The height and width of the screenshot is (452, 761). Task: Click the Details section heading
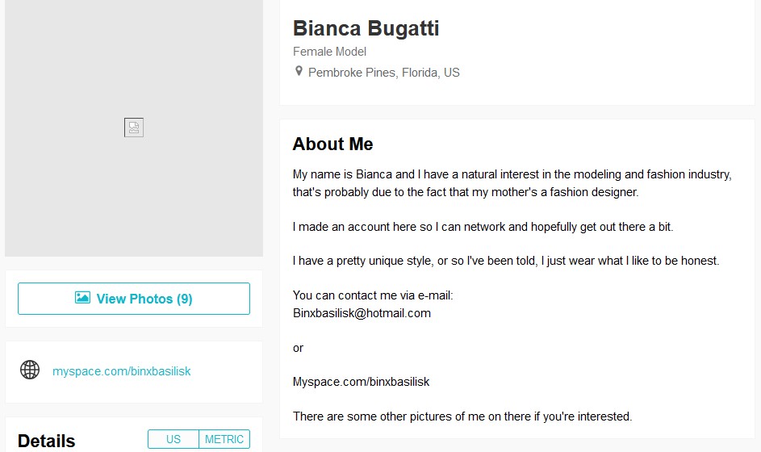[x=47, y=441]
